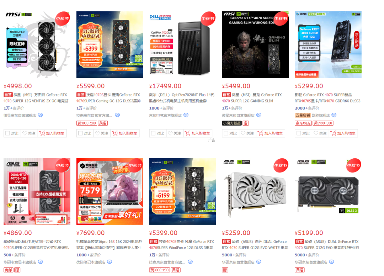Open chat icon beside 华硕电竞显卡旗舰店
Screen dimensions: 384x276
(x=41, y=262)
